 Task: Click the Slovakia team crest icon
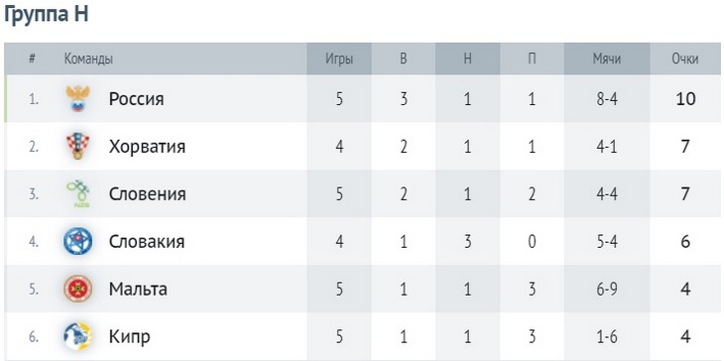click(x=78, y=241)
